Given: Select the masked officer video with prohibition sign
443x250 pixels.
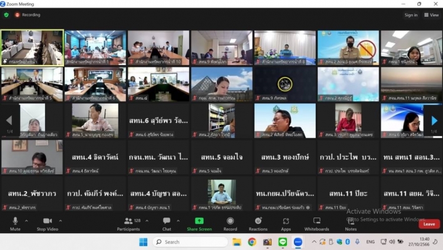Looking at the screenshot, I should [x=348, y=47].
